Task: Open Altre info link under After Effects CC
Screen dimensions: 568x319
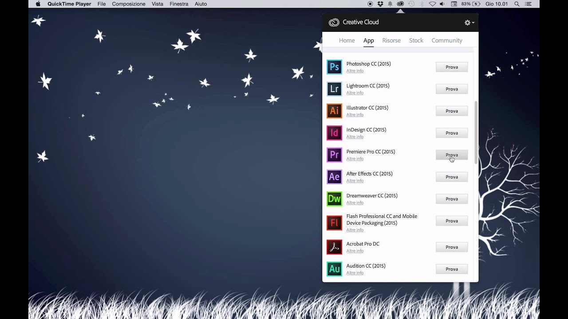Action: point(355,181)
